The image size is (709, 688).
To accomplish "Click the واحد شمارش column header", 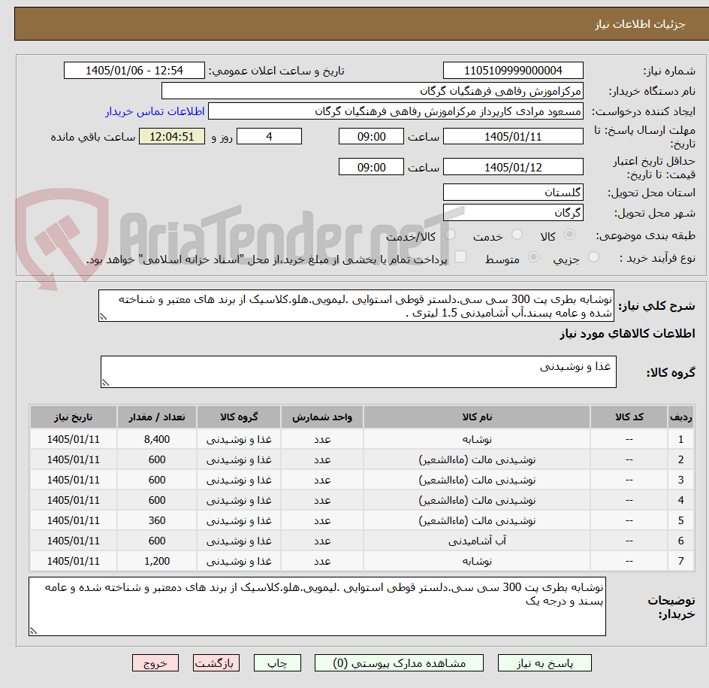I will [322, 417].
